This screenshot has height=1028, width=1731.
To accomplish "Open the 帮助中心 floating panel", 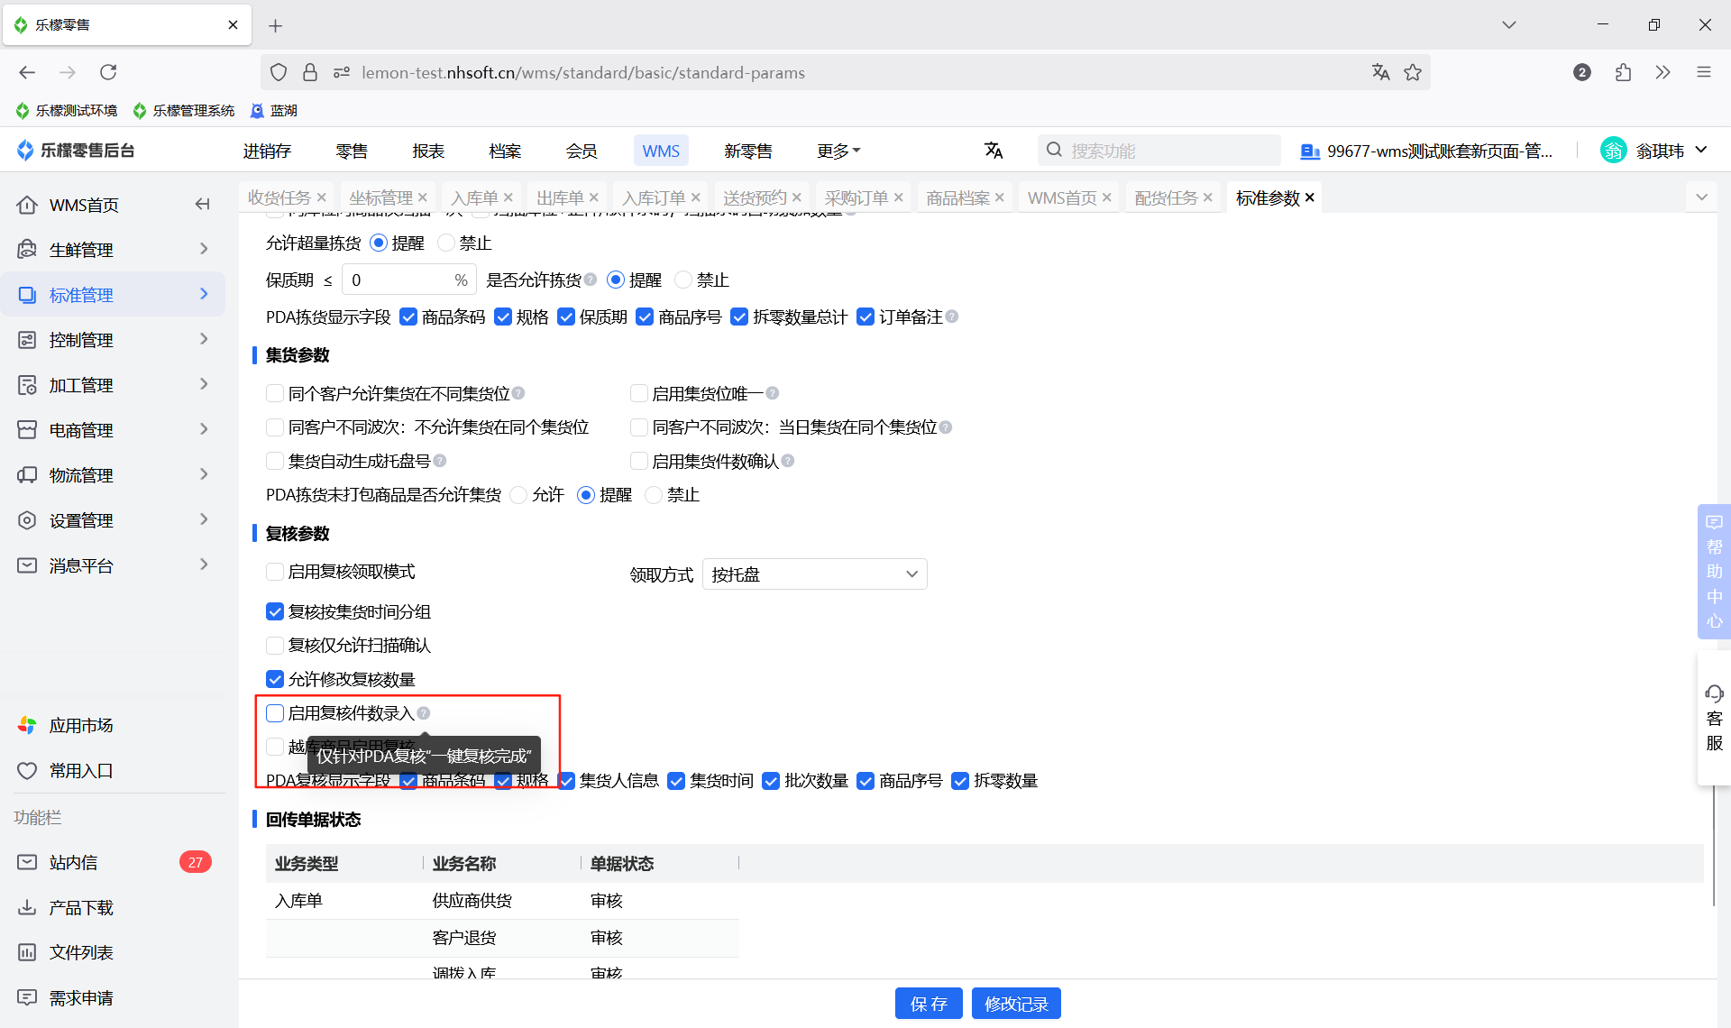I will pos(1714,571).
